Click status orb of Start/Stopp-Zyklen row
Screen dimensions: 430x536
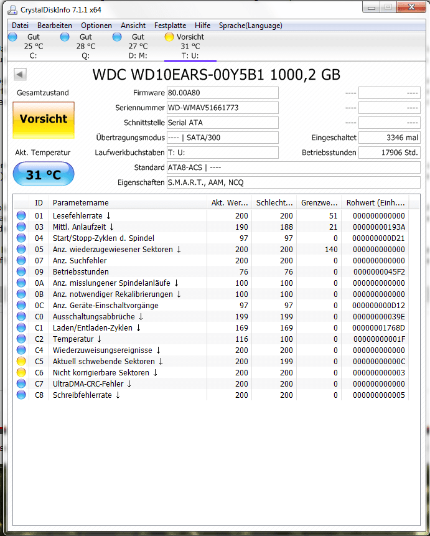coord(21,238)
